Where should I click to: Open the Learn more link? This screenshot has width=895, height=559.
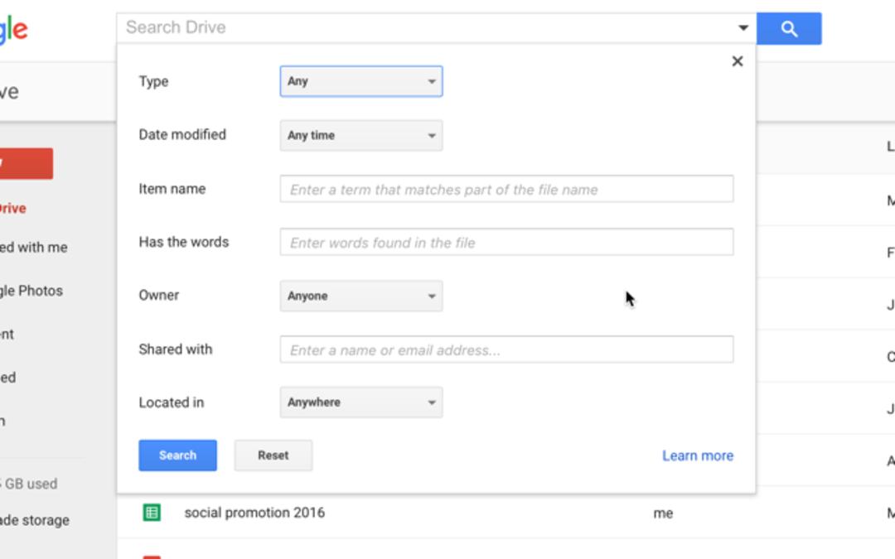coord(698,455)
